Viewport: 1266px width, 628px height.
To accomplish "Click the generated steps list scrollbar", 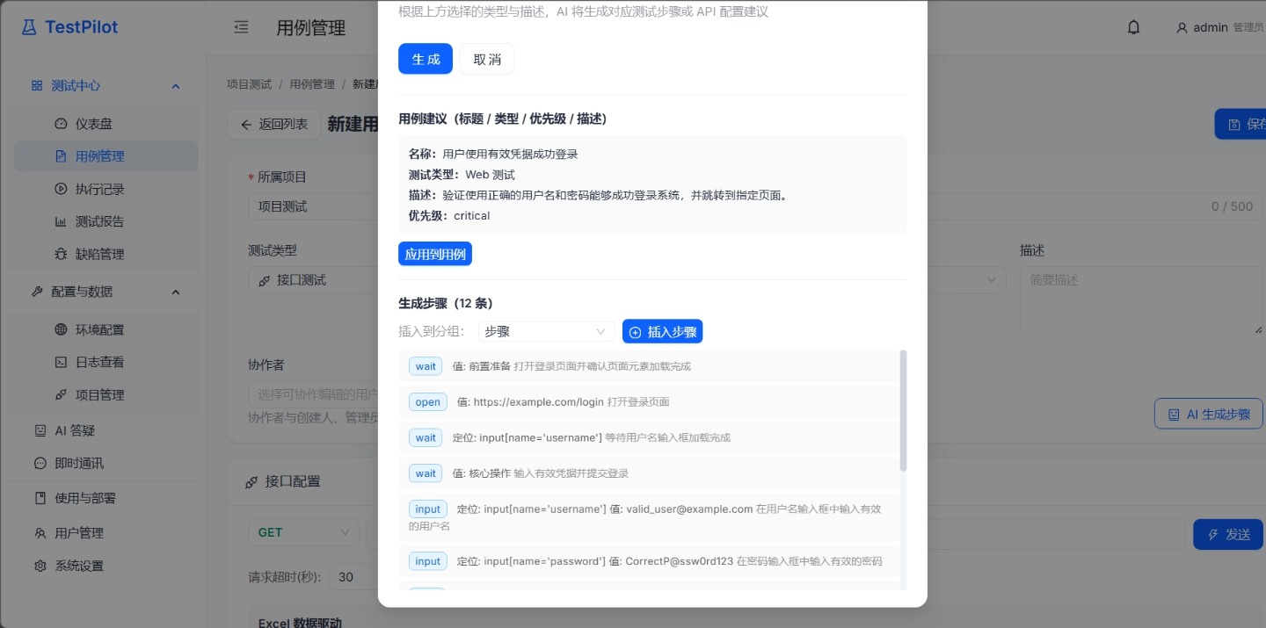I will 903,410.
